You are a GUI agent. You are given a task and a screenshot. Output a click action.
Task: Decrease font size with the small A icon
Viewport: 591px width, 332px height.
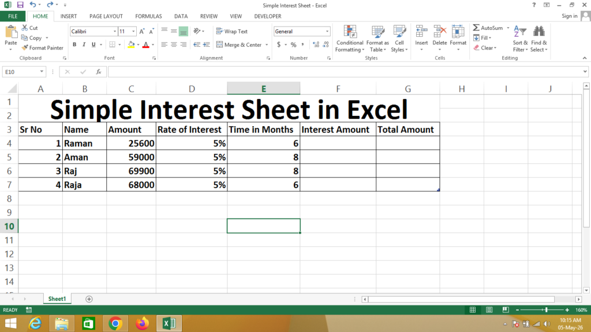point(151,32)
